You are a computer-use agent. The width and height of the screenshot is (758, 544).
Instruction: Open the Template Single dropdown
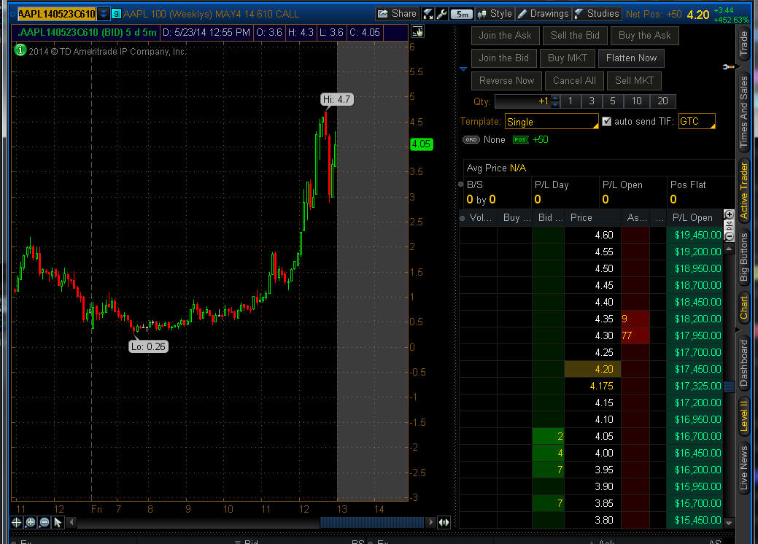[x=552, y=122]
